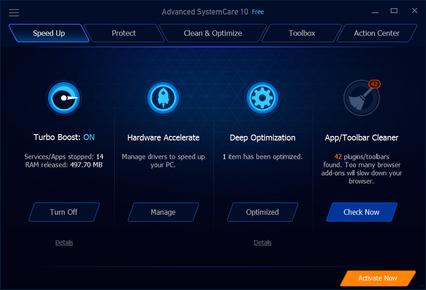Open Details link under Turbo Boost
Viewport: 426px width, 290px height.
64,242
